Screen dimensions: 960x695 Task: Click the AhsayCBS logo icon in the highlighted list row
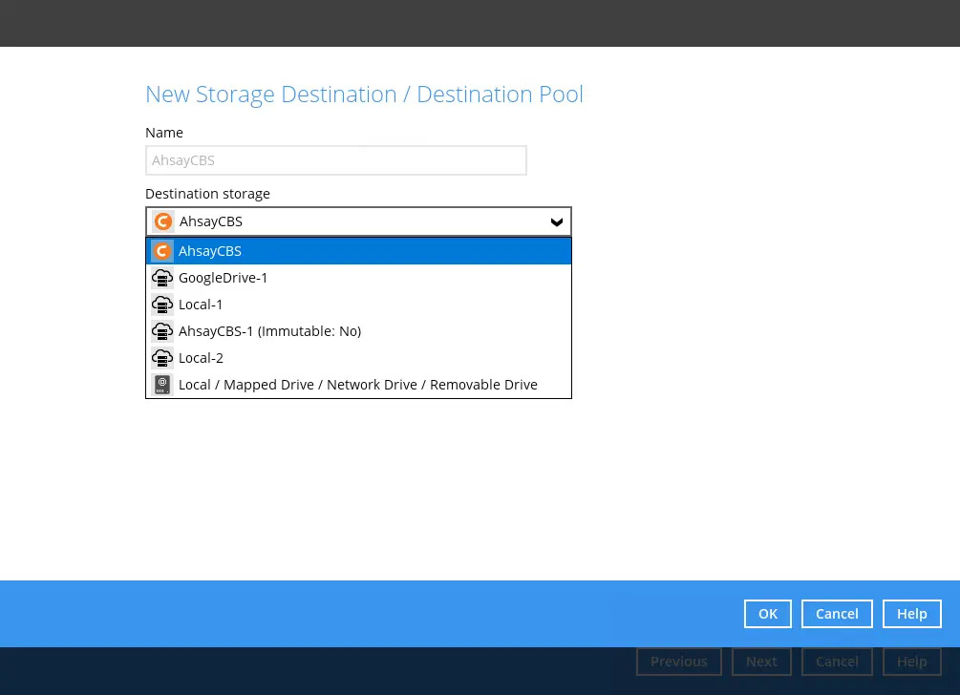[162, 251]
